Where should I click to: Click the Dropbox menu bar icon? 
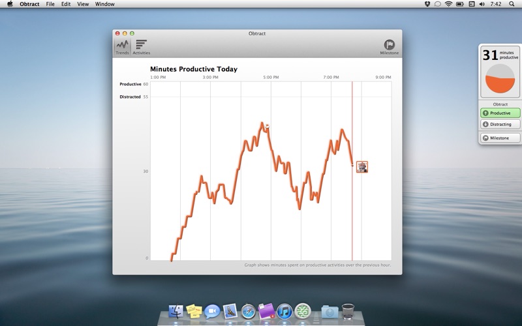coord(427,4)
